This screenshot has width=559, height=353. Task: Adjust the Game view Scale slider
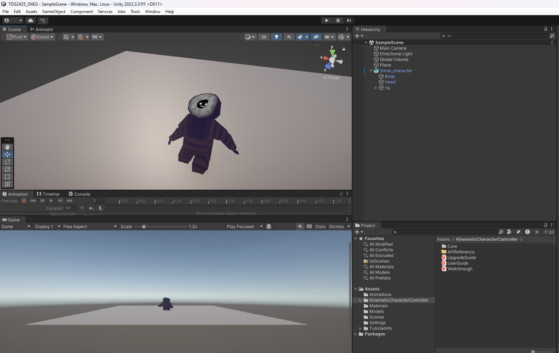(144, 227)
